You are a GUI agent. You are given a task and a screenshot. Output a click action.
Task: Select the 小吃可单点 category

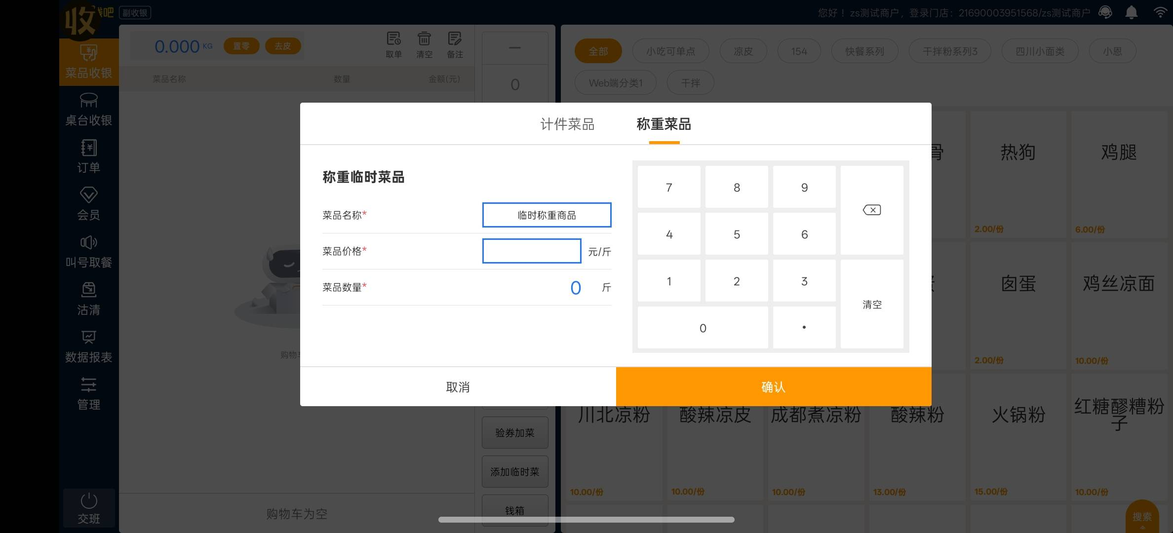[x=670, y=51]
